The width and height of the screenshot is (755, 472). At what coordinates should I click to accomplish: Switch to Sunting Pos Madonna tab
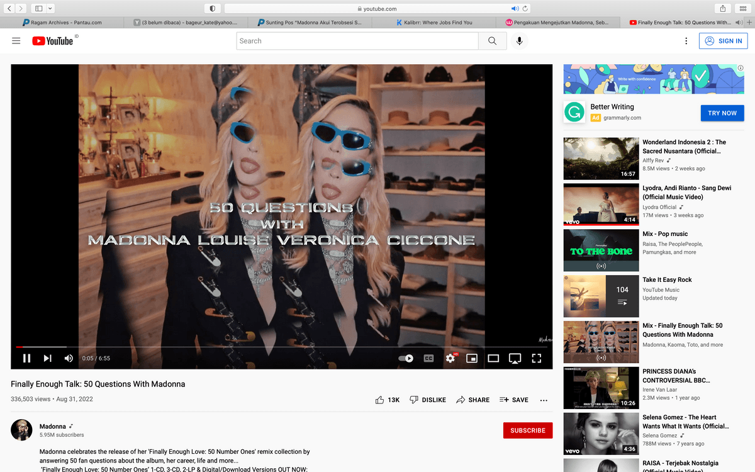[310, 23]
